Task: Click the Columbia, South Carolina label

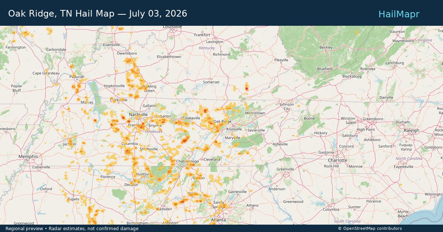Action: 331,210
